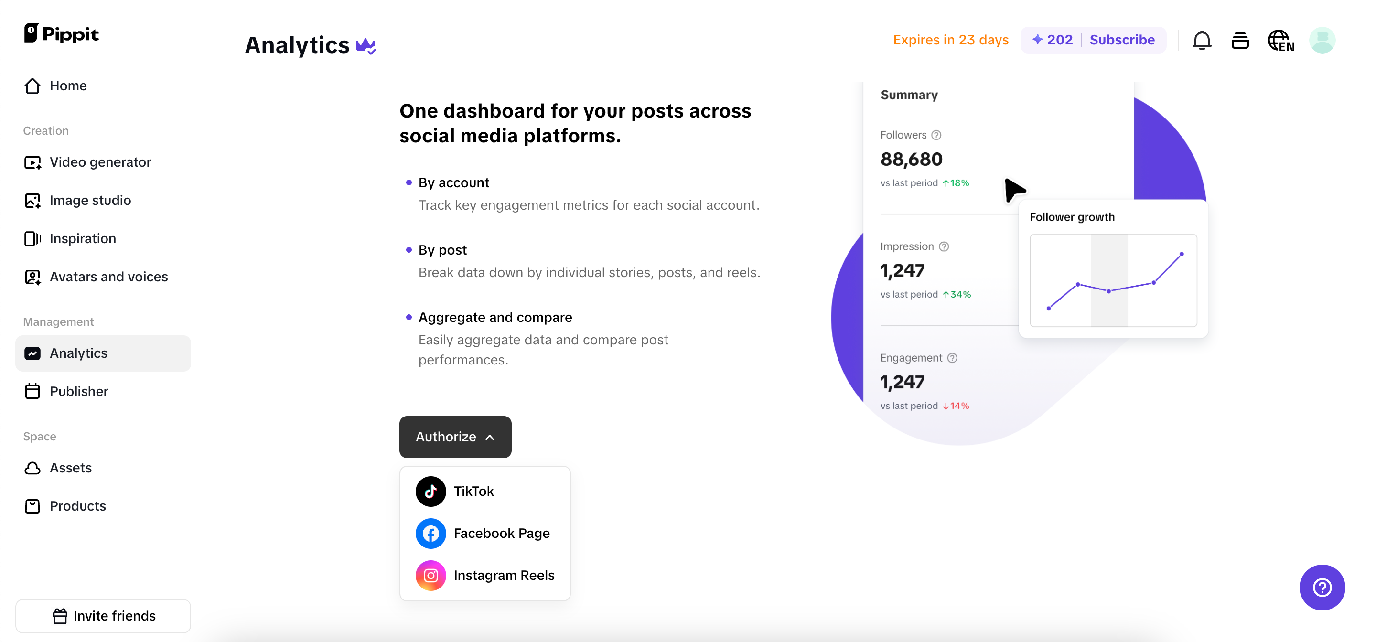Click the language globe EN icon
1376x642 pixels.
tap(1280, 41)
